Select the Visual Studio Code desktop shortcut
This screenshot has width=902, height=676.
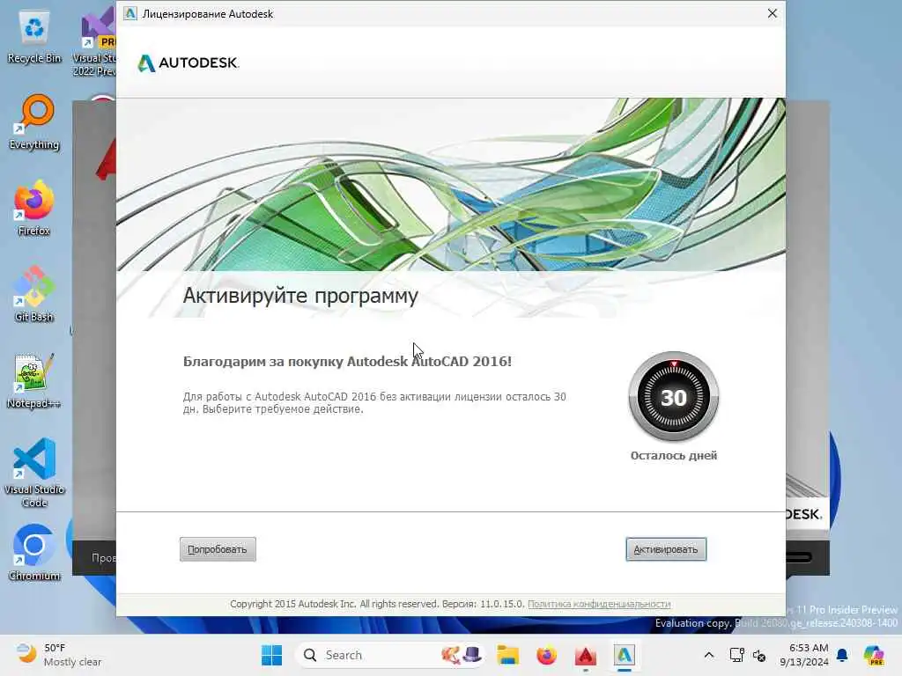[x=34, y=473]
